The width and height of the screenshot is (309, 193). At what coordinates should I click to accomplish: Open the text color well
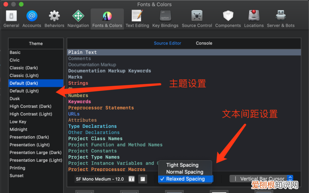143,179
